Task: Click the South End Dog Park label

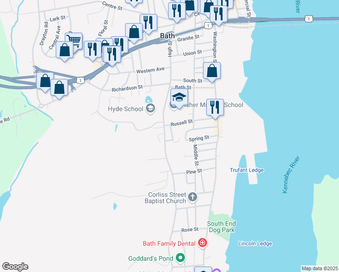Action: [222, 227]
